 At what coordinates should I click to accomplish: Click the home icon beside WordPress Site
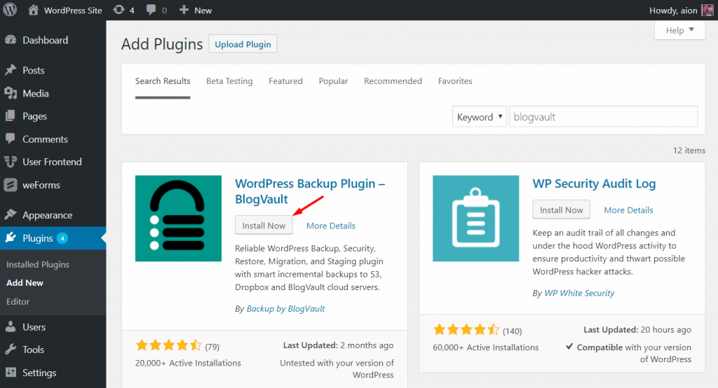34,10
